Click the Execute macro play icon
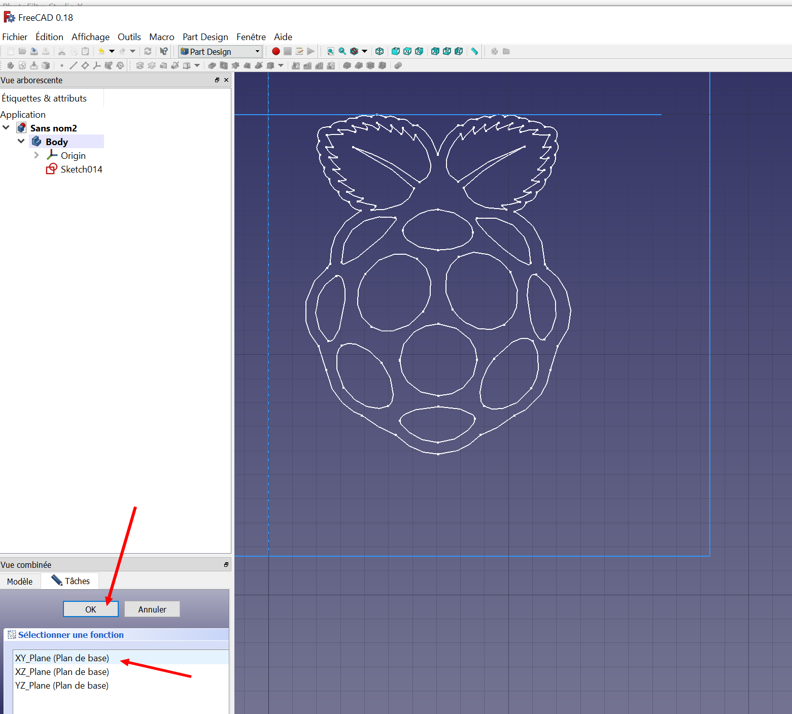Screen dimensions: 792x714 click(311, 51)
